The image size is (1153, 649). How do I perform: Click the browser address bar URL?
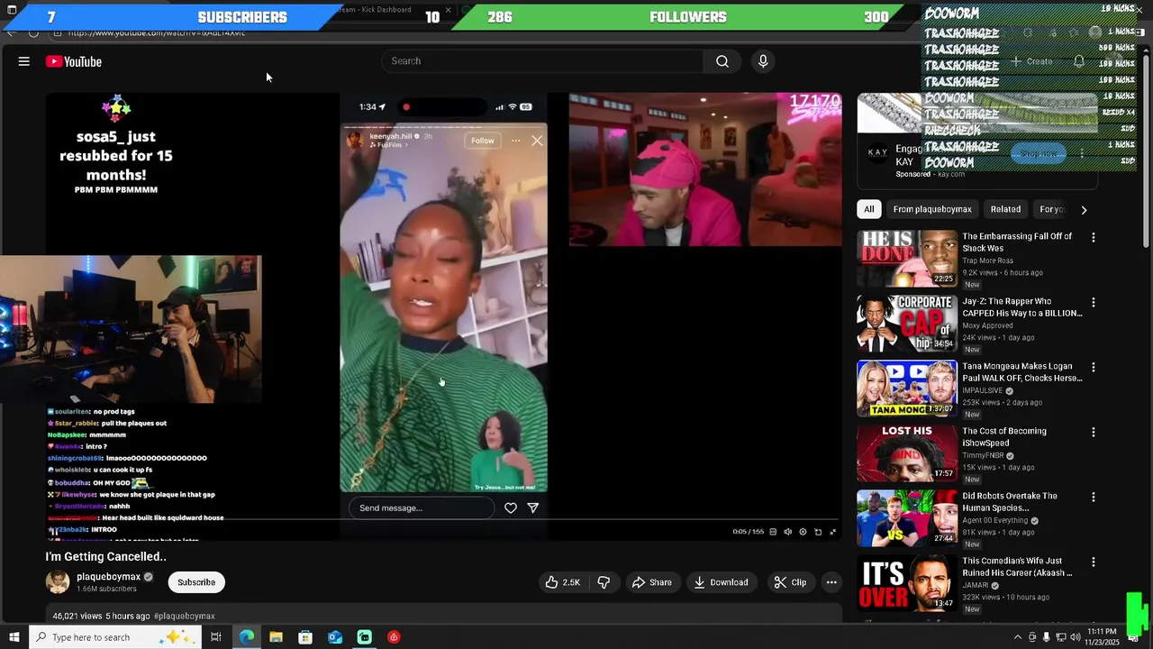(157, 32)
